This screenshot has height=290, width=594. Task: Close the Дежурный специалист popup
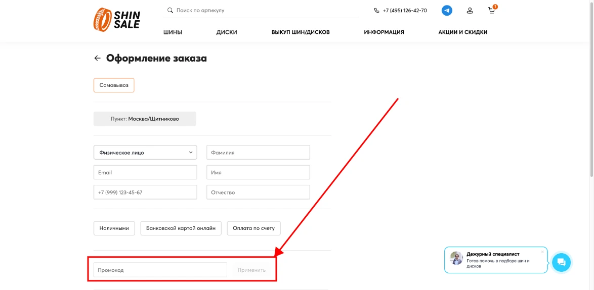[x=542, y=252]
